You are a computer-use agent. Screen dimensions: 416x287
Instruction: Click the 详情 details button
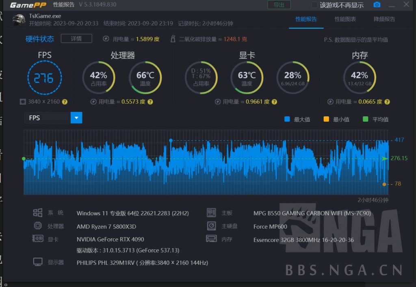tap(76, 39)
